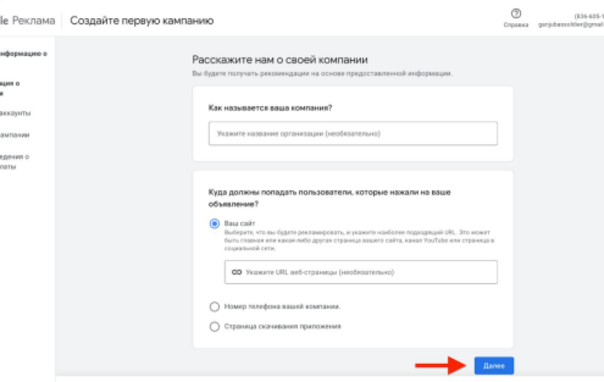Viewport: 604px width, 382px height.
Task: Open the кампании step in sidebar
Action: [x=15, y=135]
